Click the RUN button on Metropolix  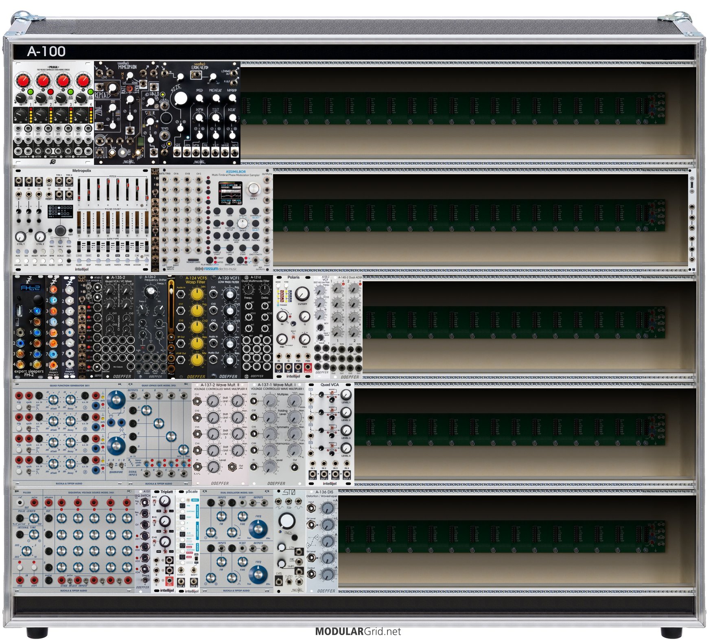pos(18,252)
